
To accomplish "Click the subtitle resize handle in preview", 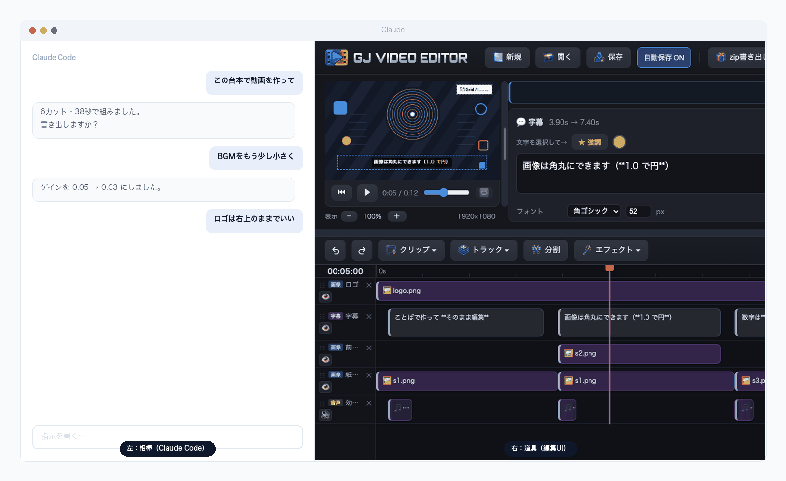I will [482, 165].
